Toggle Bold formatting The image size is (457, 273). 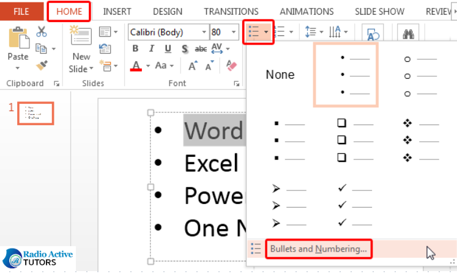coord(135,48)
